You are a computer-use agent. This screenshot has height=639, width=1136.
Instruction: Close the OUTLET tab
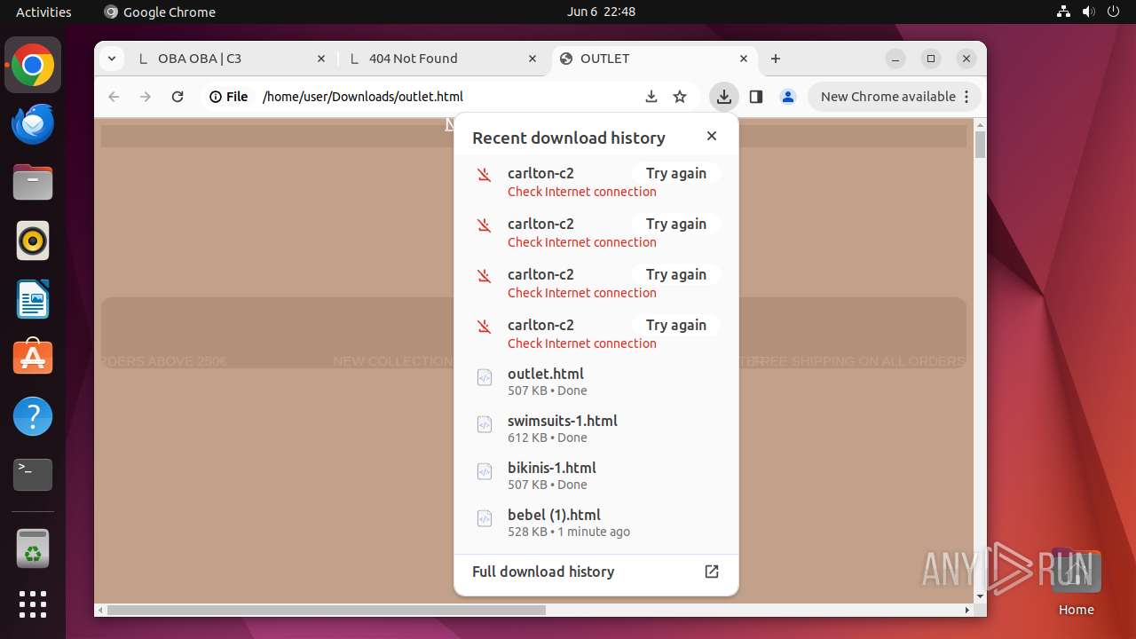coord(744,59)
